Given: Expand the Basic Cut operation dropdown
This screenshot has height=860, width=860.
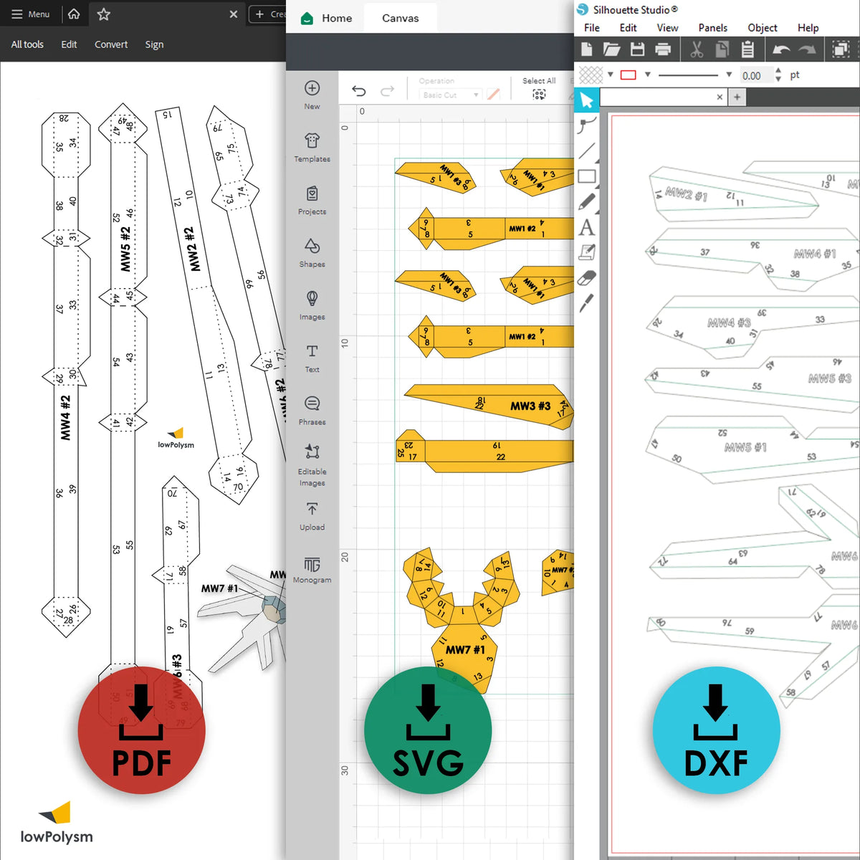Looking at the screenshot, I should click(450, 95).
